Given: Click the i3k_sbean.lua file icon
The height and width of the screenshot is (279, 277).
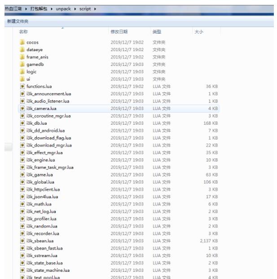Looking at the screenshot, I should pos(22,241).
